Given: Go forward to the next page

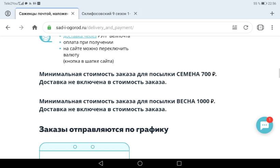Looking at the screenshot, I should [21, 27].
